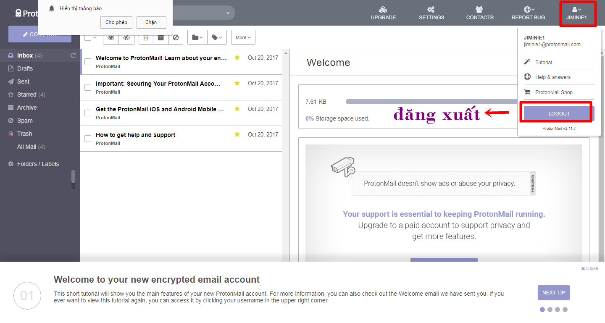Click the Drafts document icon in sidebar

point(11,68)
